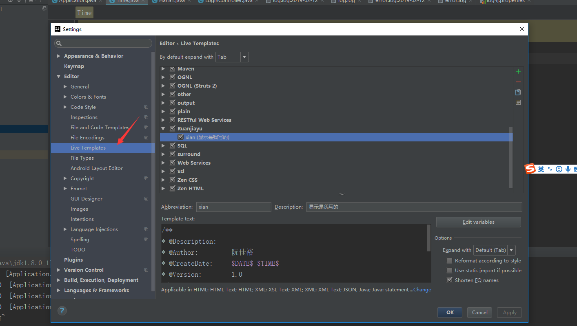Click OK to confirm settings
This screenshot has width=577, height=326.
coord(450,313)
